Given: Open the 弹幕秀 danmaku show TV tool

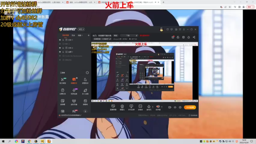Looking at the screenshot, I should (85, 102).
